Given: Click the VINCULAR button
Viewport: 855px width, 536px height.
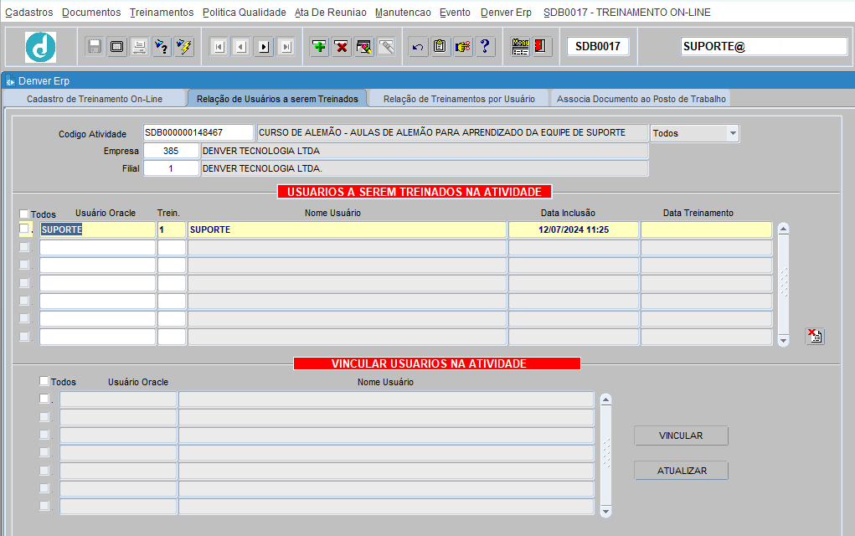Looking at the screenshot, I should pyautogui.click(x=681, y=435).
